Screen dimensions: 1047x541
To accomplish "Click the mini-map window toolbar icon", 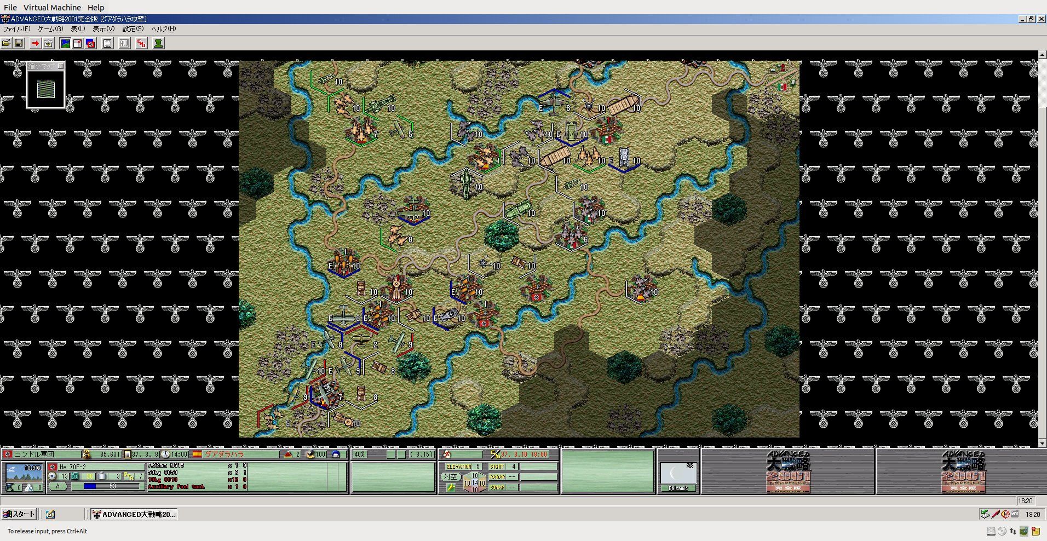I will tap(78, 43).
